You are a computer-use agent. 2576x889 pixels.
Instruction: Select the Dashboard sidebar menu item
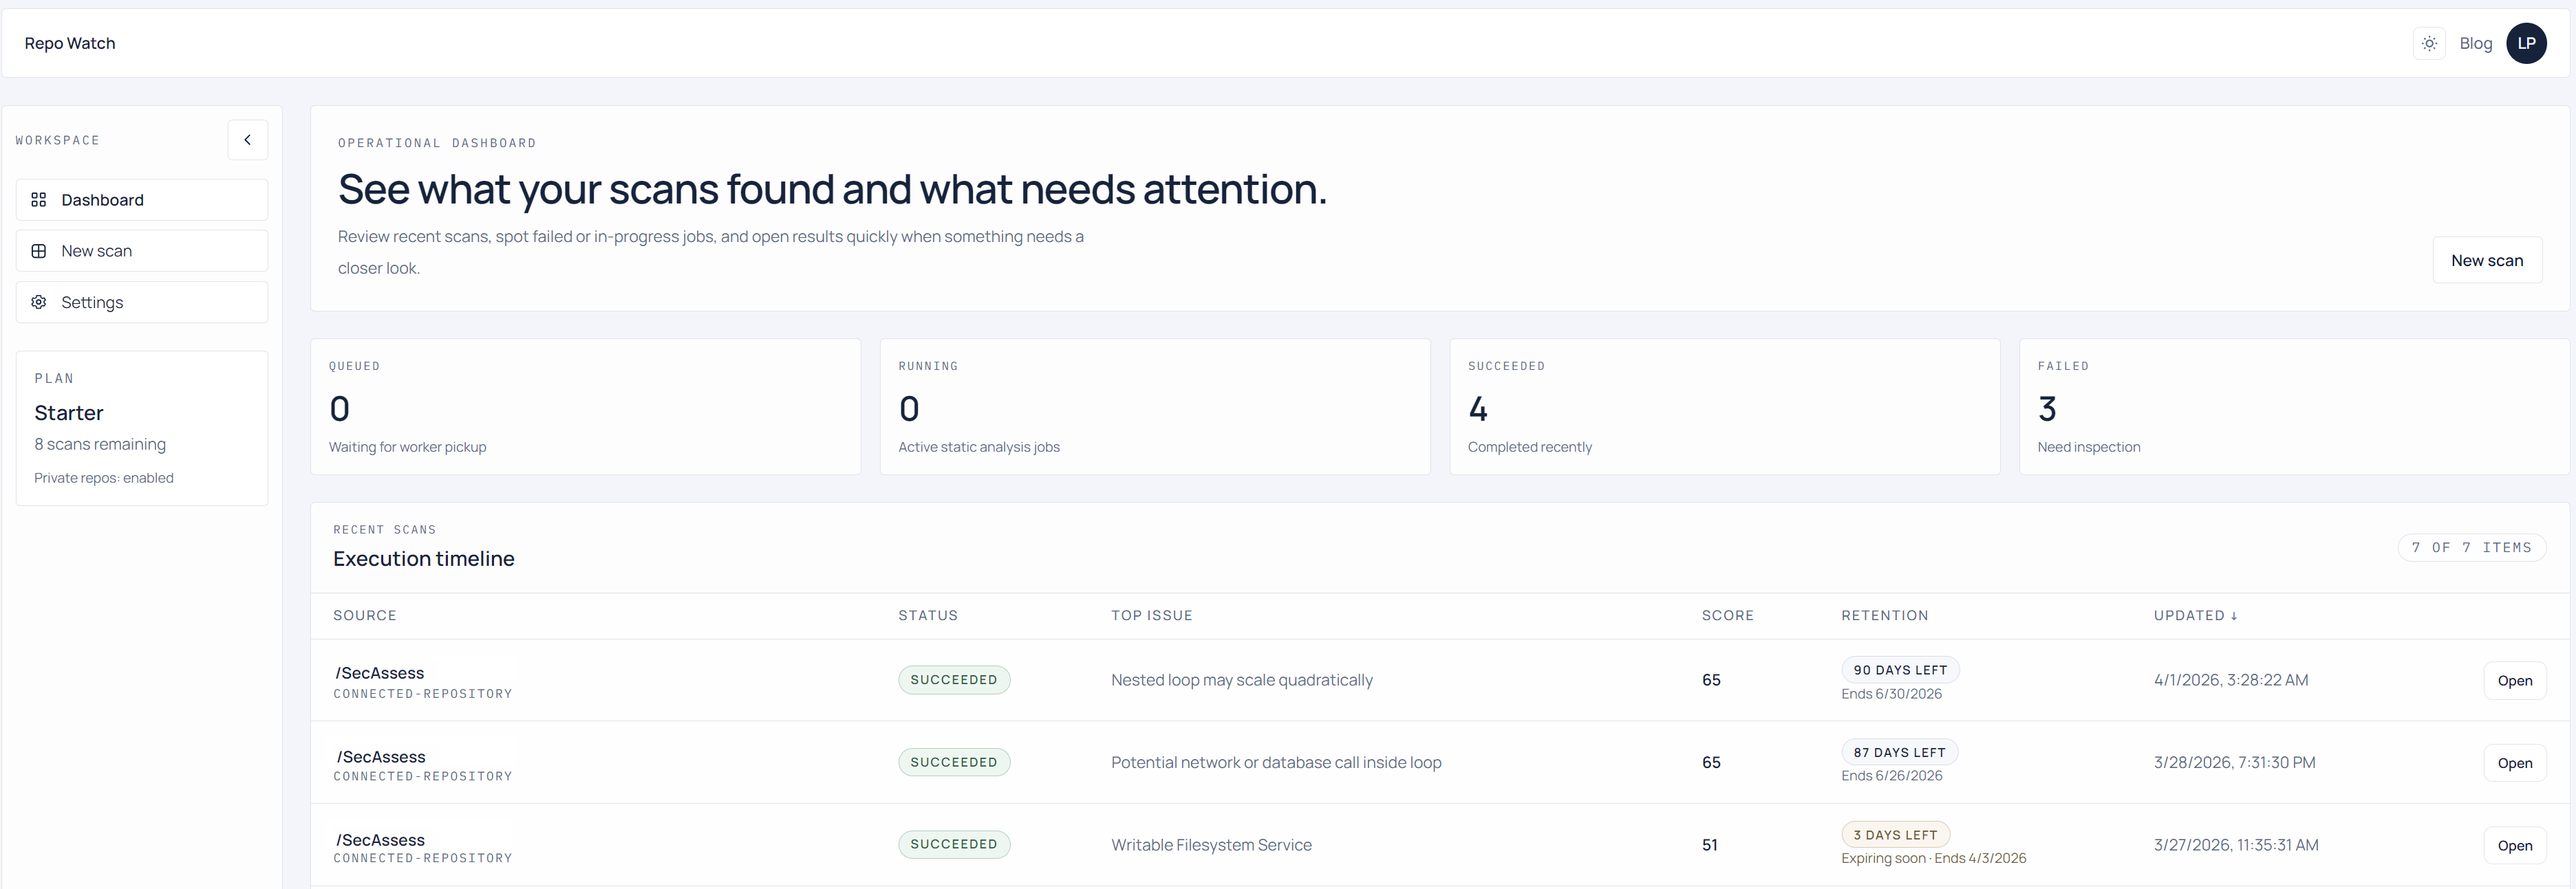tap(142, 200)
